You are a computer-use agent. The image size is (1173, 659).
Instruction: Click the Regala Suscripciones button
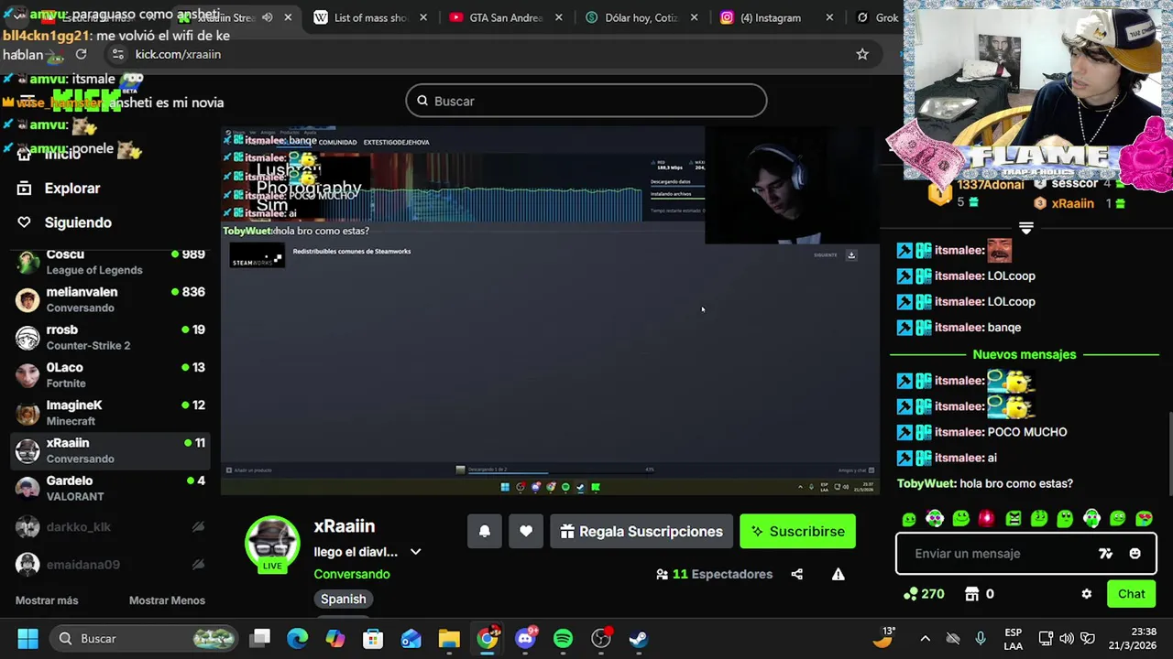(641, 531)
